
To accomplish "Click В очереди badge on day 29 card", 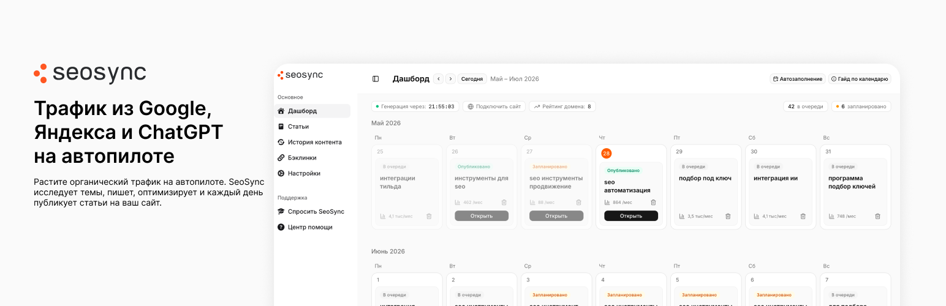I will (694, 166).
